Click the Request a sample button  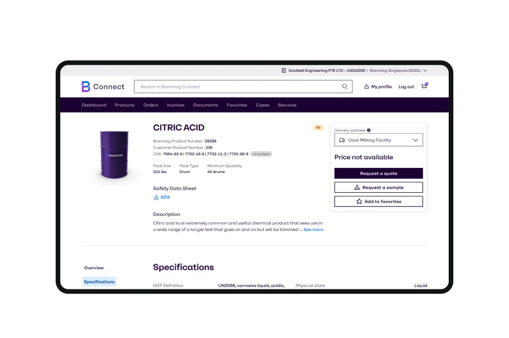point(379,188)
